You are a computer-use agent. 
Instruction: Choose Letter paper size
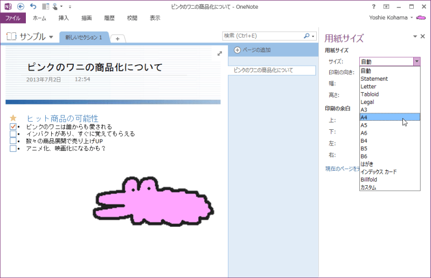click(x=390, y=86)
